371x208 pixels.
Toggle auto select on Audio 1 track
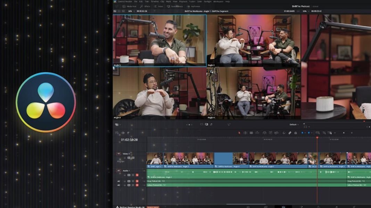129,175
